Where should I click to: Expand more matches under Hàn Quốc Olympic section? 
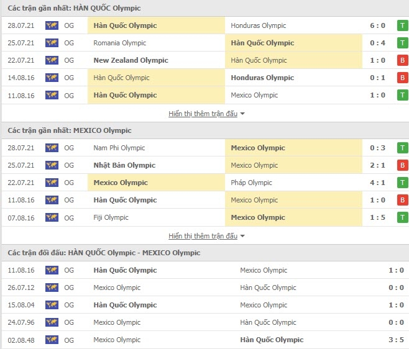203,114
